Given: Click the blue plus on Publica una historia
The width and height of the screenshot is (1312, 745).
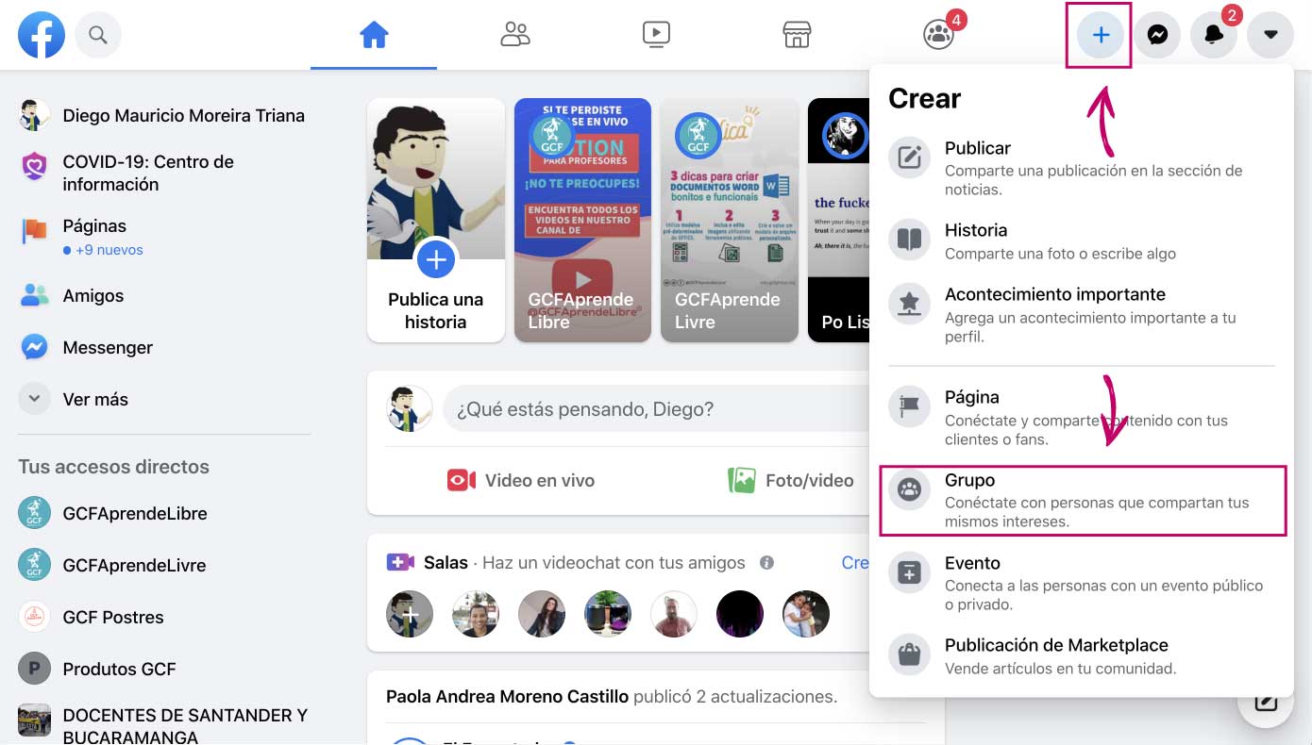Looking at the screenshot, I should click(x=436, y=259).
